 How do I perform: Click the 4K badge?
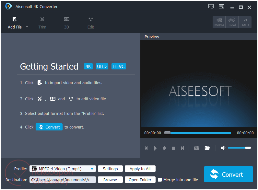(x=88, y=66)
